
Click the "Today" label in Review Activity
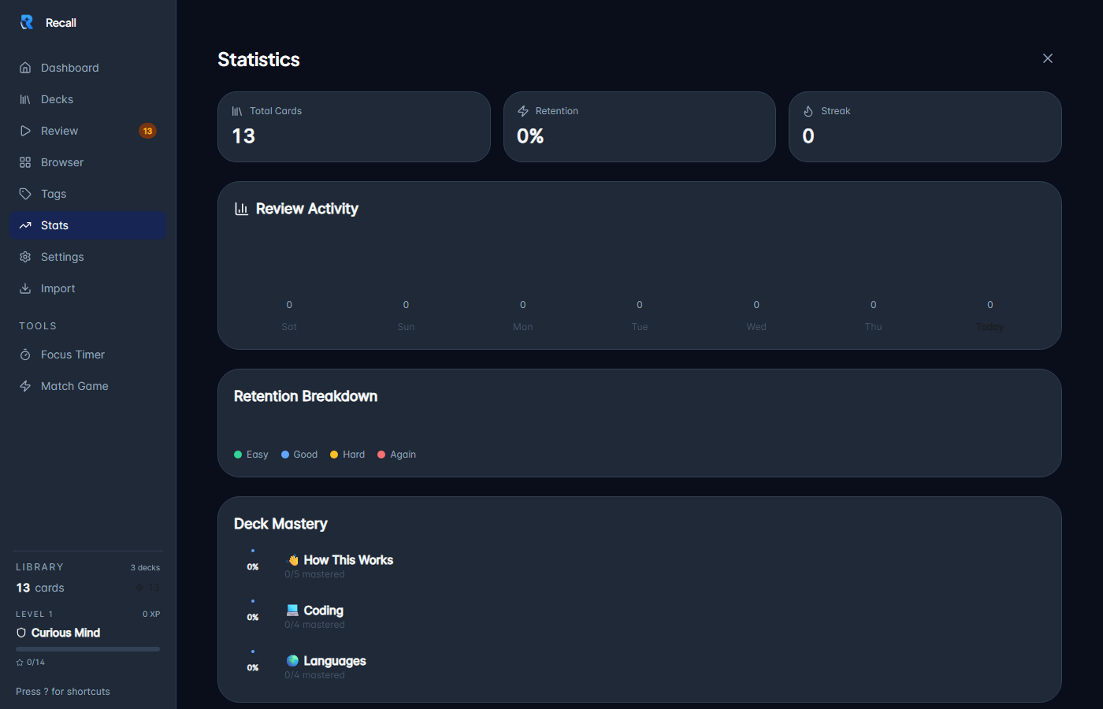990,327
